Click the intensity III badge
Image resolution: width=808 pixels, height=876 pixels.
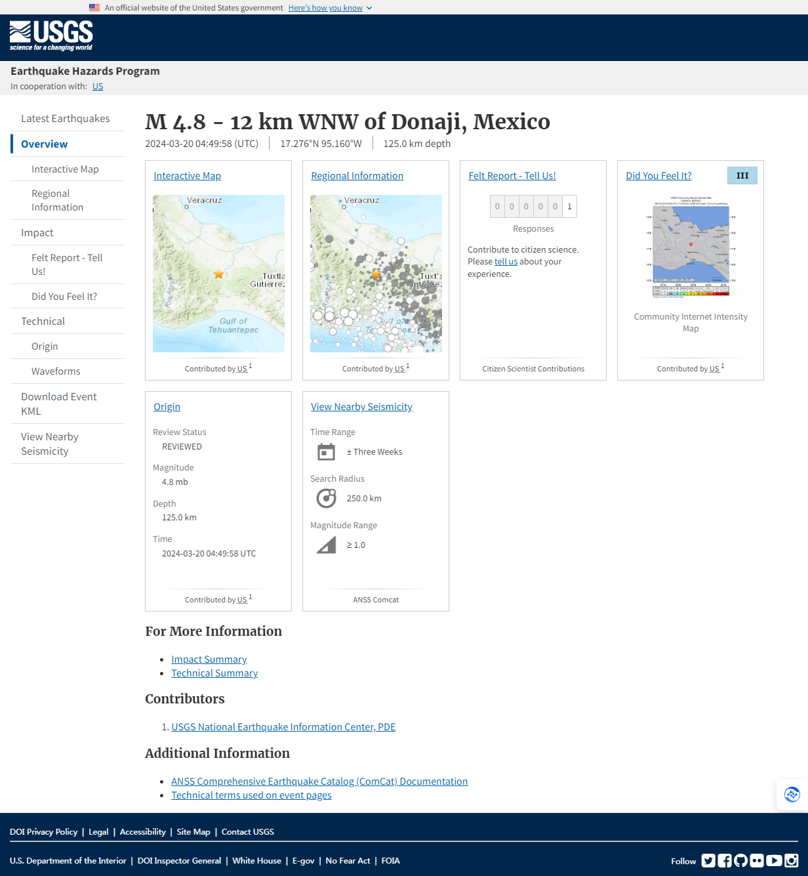(x=742, y=176)
